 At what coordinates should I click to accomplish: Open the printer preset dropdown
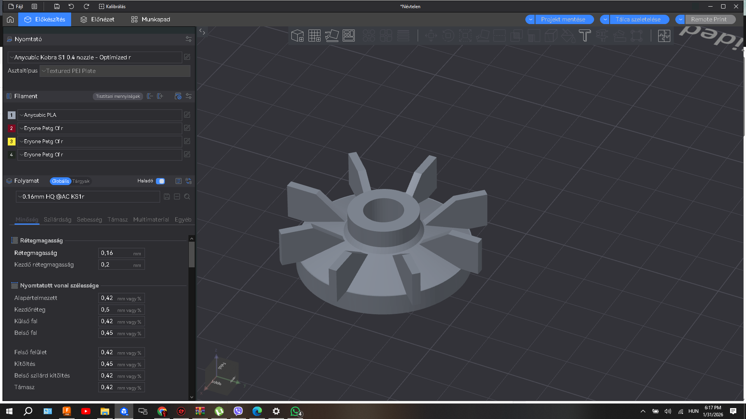coord(95,57)
